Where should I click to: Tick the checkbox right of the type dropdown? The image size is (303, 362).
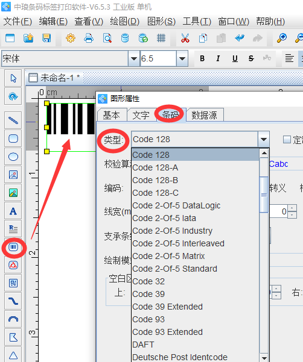[287, 140]
